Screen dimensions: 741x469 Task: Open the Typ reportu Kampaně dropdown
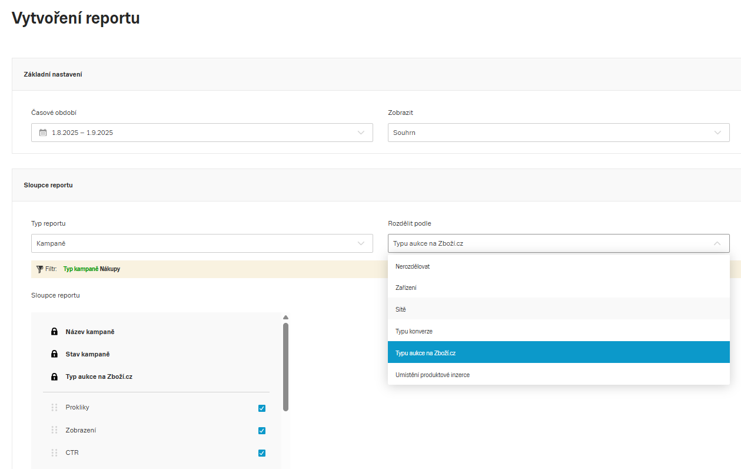pos(202,243)
